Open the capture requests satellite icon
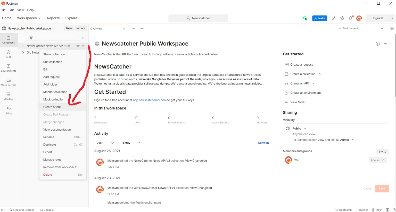Screen dimensions: 396x212 pos(334,18)
